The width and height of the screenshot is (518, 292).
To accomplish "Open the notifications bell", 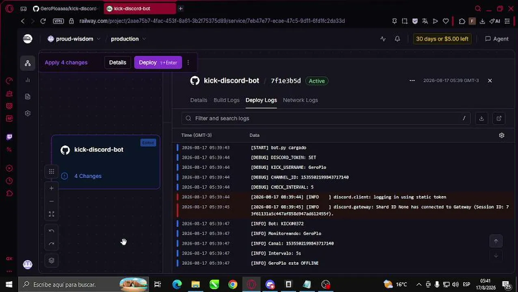I will pyautogui.click(x=397, y=39).
